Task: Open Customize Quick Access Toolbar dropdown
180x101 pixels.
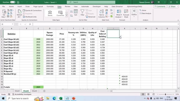Action: tap(32, 2)
